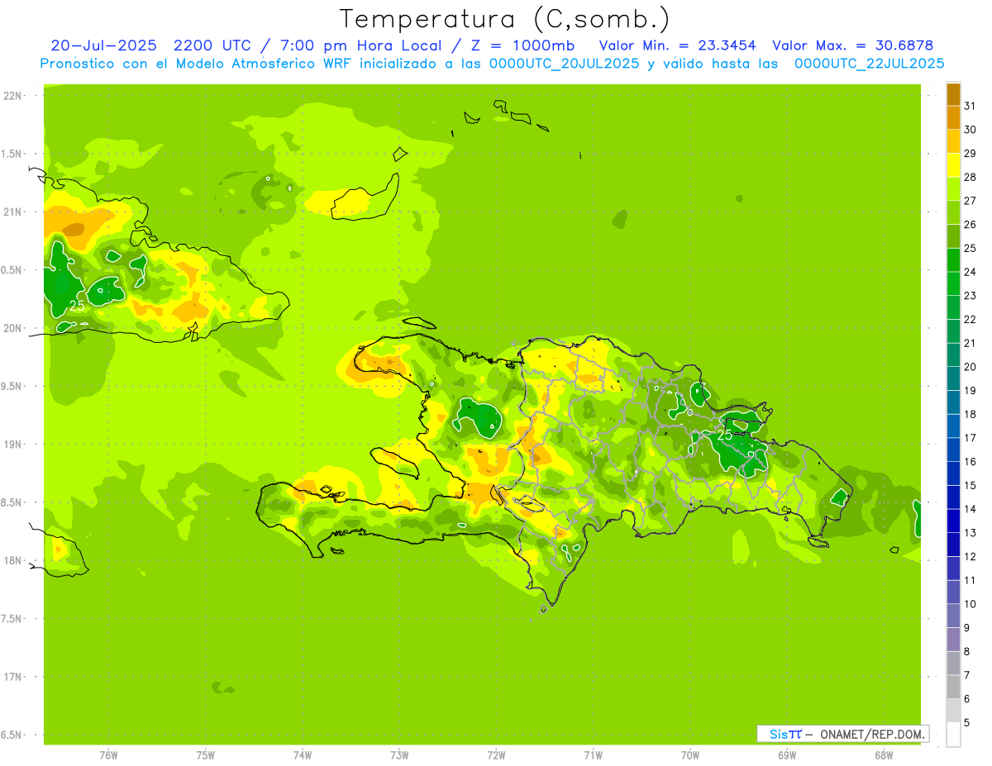Viewport: 992px width, 766px height.
Task: Click the '22N' latitude label
Action: coord(12,96)
